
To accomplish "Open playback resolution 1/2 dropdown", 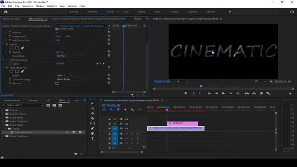I will click(x=260, y=82).
